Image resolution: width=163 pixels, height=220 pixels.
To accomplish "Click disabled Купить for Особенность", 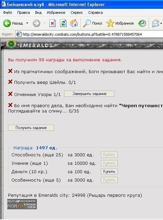I will click(109, 180).
